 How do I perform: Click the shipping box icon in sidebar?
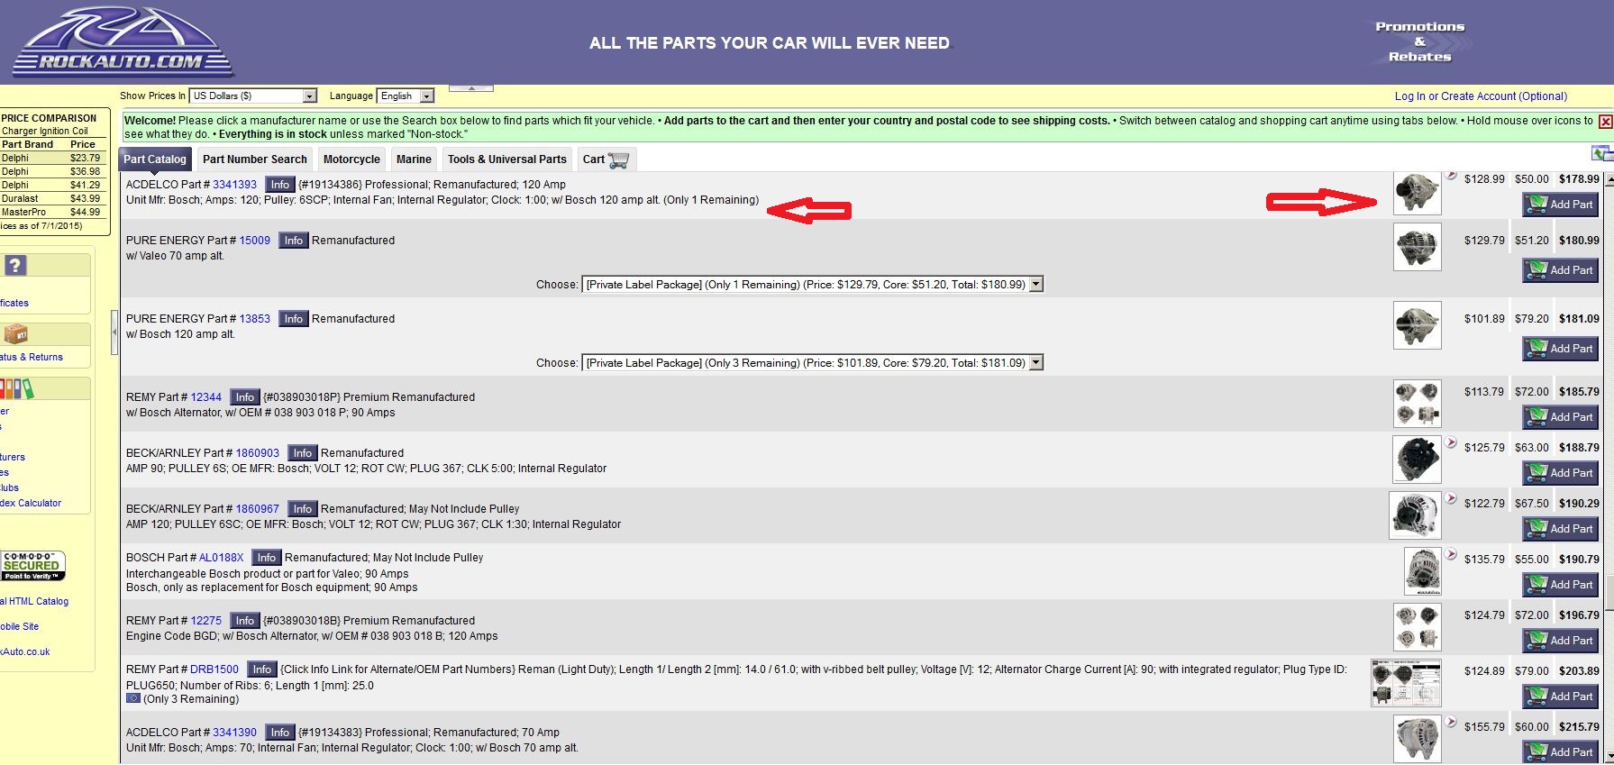15,334
